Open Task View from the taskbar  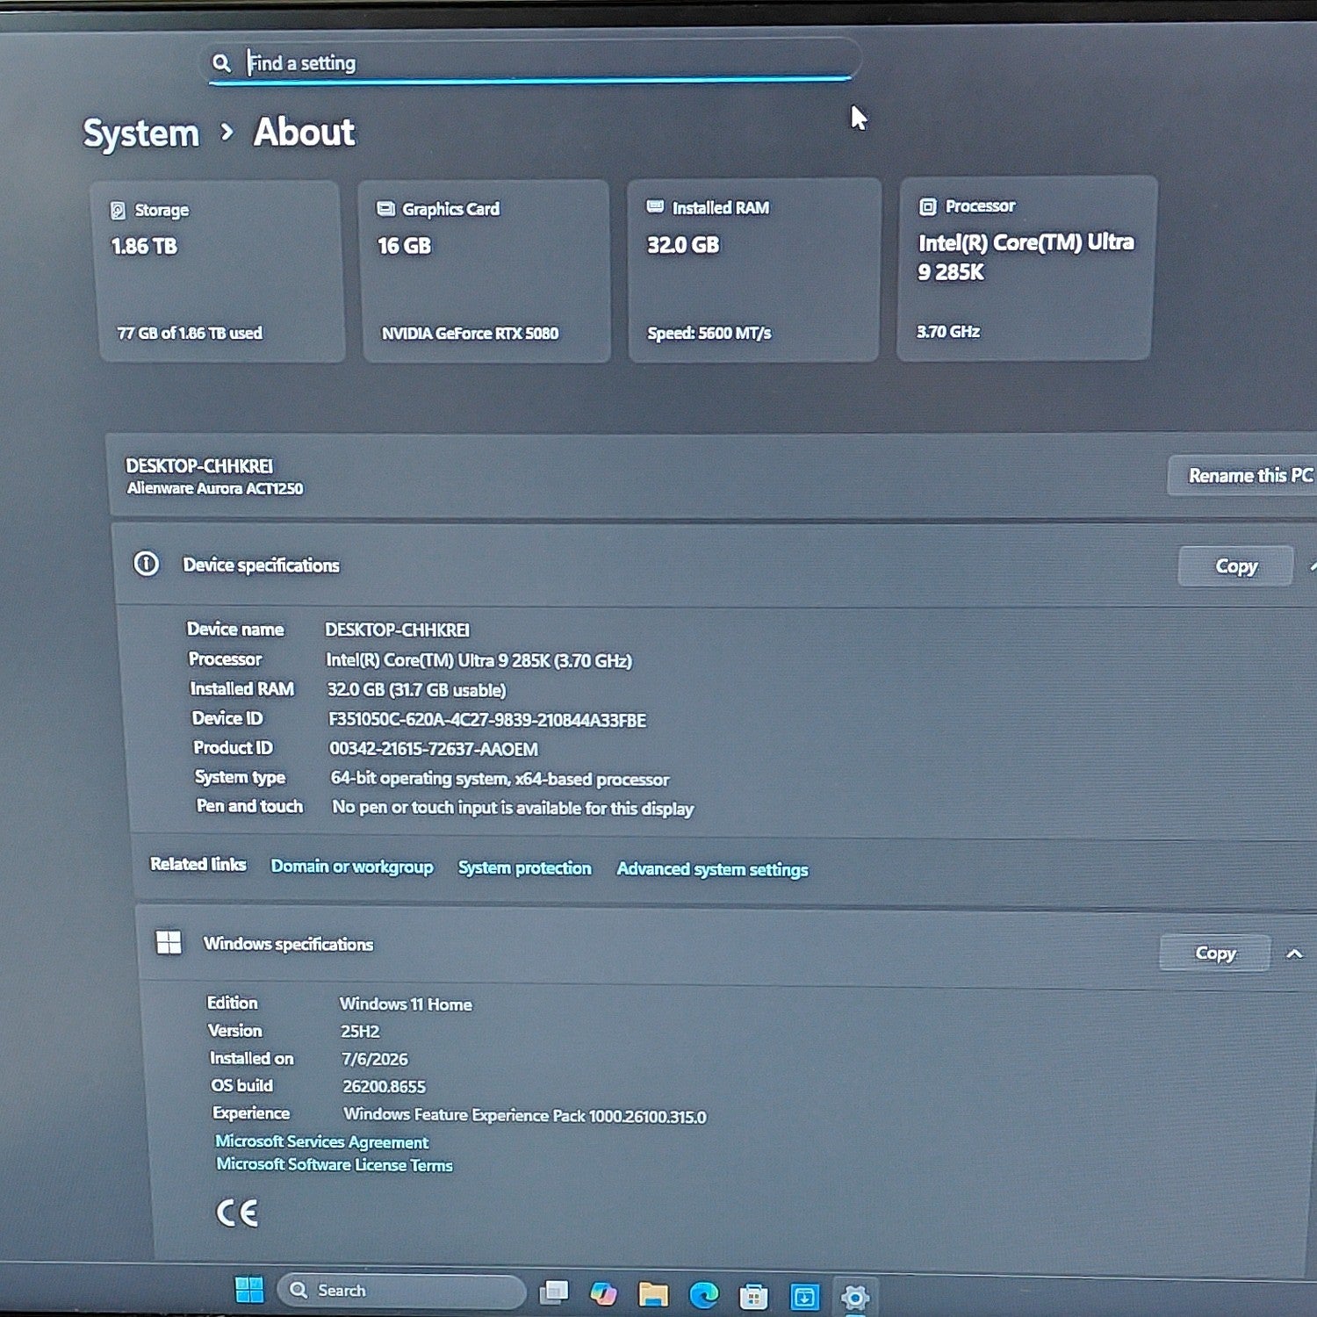[554, 1292]
